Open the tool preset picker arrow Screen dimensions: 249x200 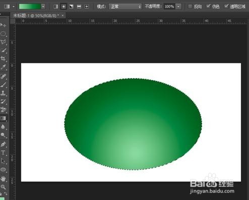pos(14,7)
